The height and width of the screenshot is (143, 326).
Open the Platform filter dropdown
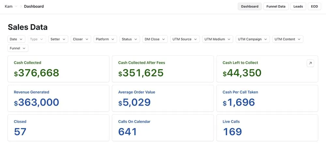coord(105,39)
